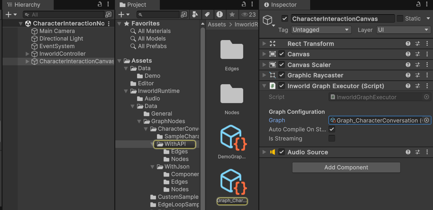Click the star favorites filter icon

tap(232, 15)
